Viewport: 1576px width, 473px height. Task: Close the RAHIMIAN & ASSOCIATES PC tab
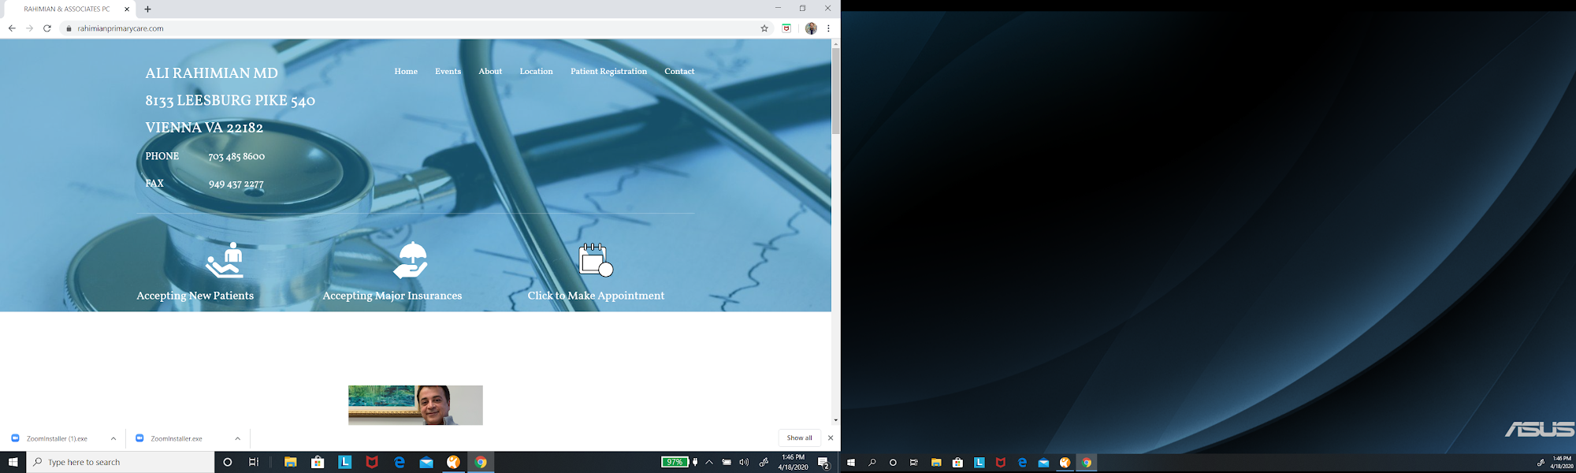click(127, 9)
